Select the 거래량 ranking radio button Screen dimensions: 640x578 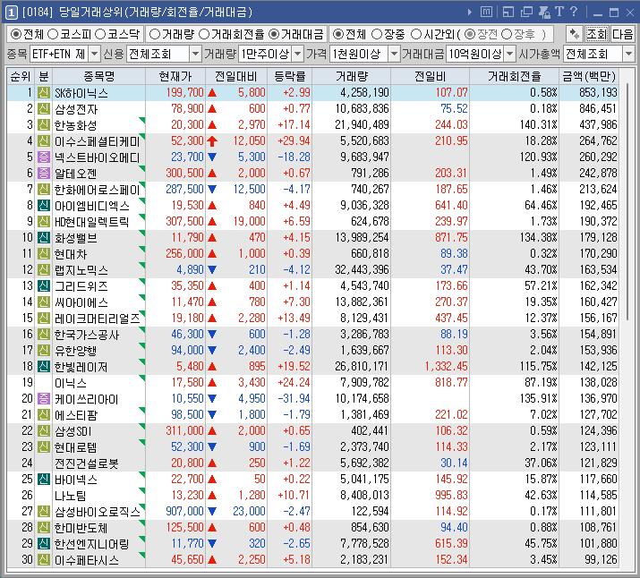coord(154,34)
